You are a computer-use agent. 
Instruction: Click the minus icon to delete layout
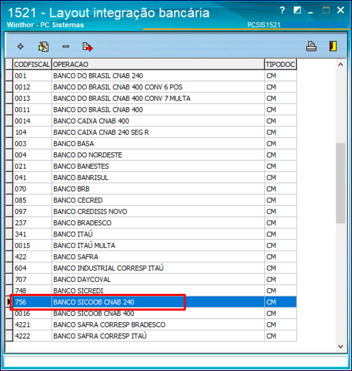pos(66,47)
